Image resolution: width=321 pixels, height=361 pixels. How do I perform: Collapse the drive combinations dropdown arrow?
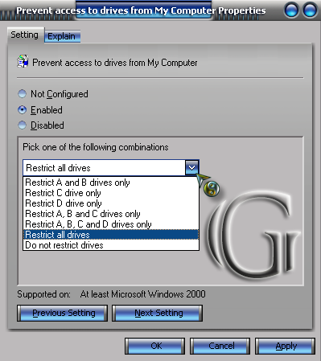pyautogui.click(x=191, y=168)
